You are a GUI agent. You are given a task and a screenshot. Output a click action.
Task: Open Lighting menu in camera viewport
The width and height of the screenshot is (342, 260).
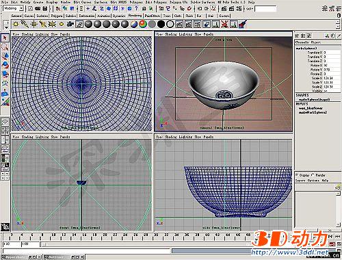coord(185,34)
